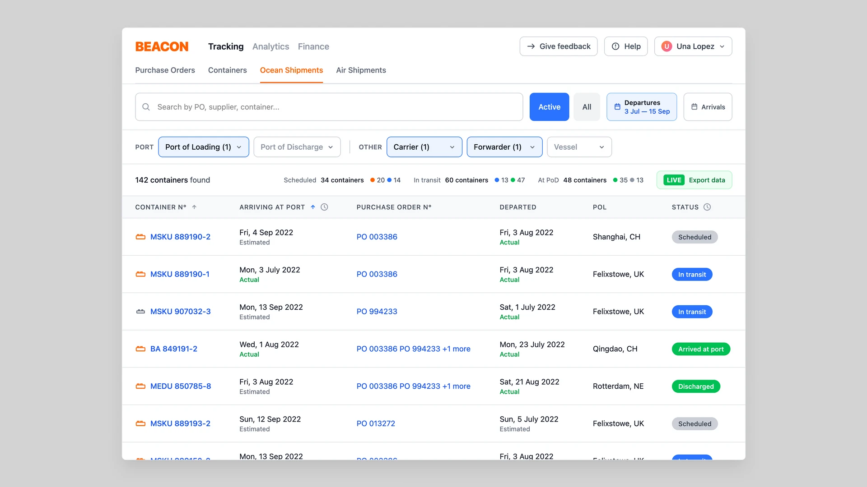The height and width of the screenshot is (487, 867).
Task: Click the calendar icon in the Departures filter
Action: pos(617,106)
